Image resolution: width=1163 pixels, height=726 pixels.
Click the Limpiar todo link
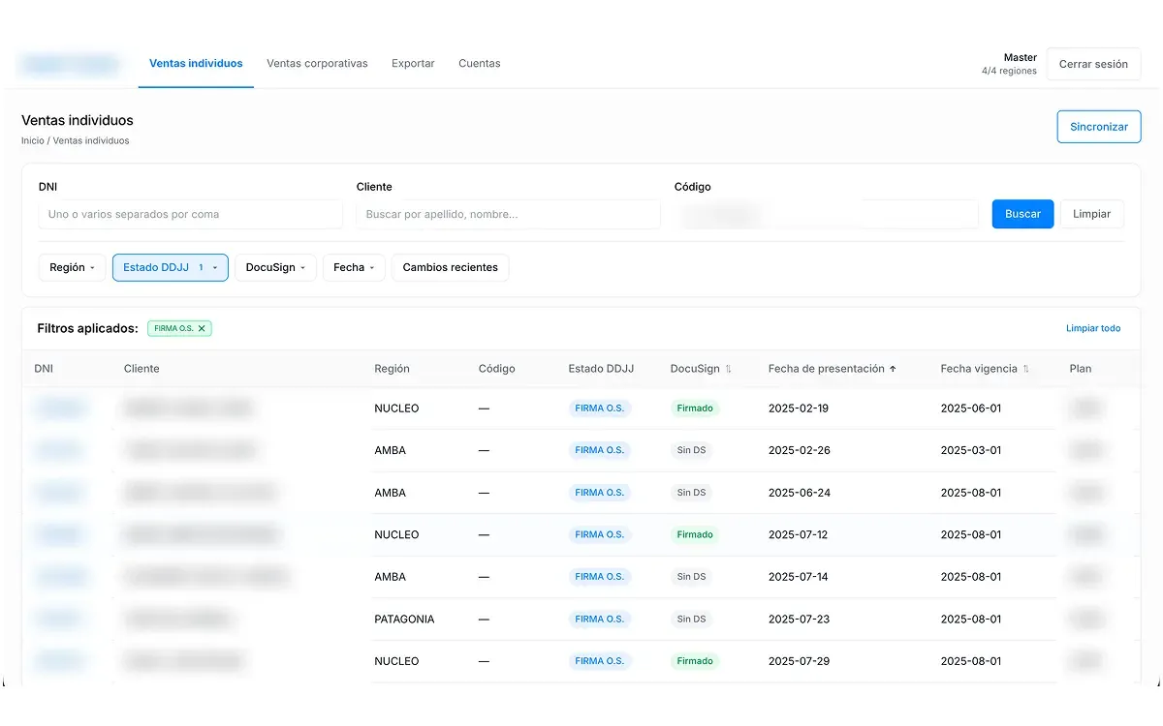(x=1093, y=328)
